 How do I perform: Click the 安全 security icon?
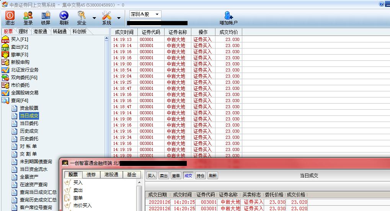[82, 18]
